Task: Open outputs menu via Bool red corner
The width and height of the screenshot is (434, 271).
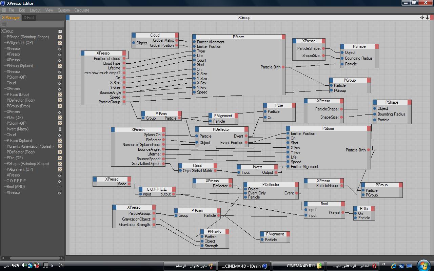Action: click(x=343, y=204)
